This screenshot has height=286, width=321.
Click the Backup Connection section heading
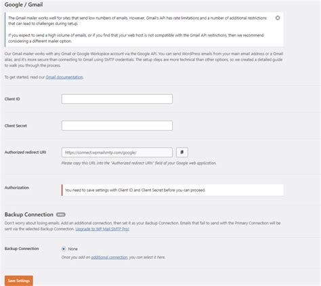pos(29,214)
